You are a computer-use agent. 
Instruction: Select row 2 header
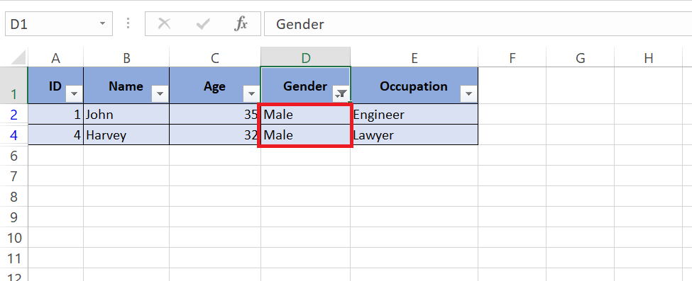13,114
